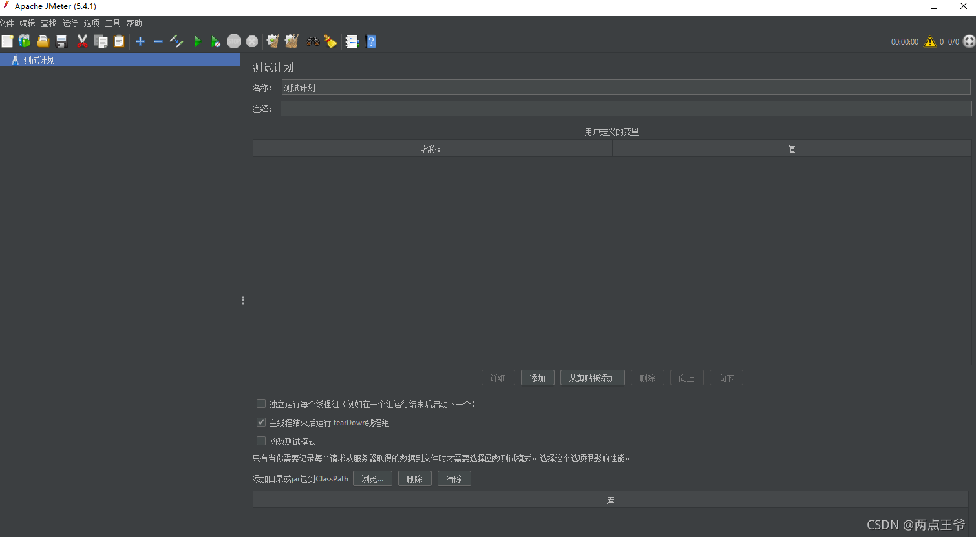The height and width of the screenshot is (537, 976).
Task: Click the 注释 comment field
Action: (x=626, y=109)
